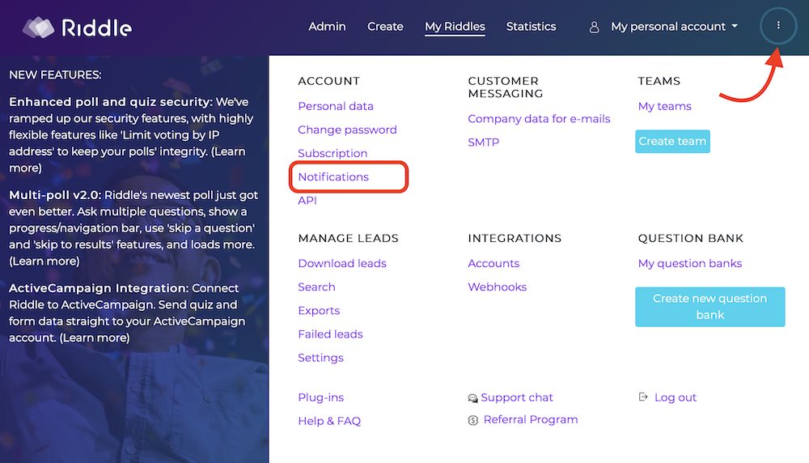The width and height of the screenshot is (809, 463).
Task: Open the API settings link
Action: pyautogui.click(x=307, y=200)
